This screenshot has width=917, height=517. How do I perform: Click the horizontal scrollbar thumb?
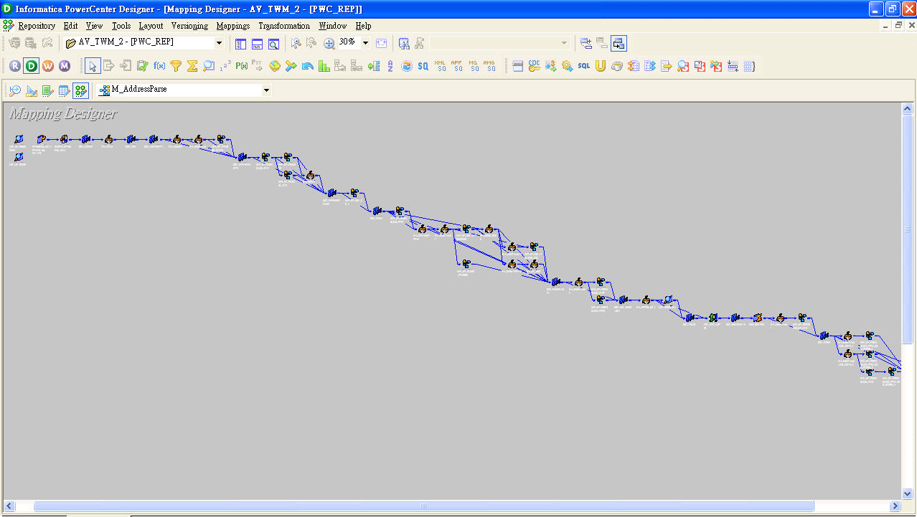pos(423,506)
